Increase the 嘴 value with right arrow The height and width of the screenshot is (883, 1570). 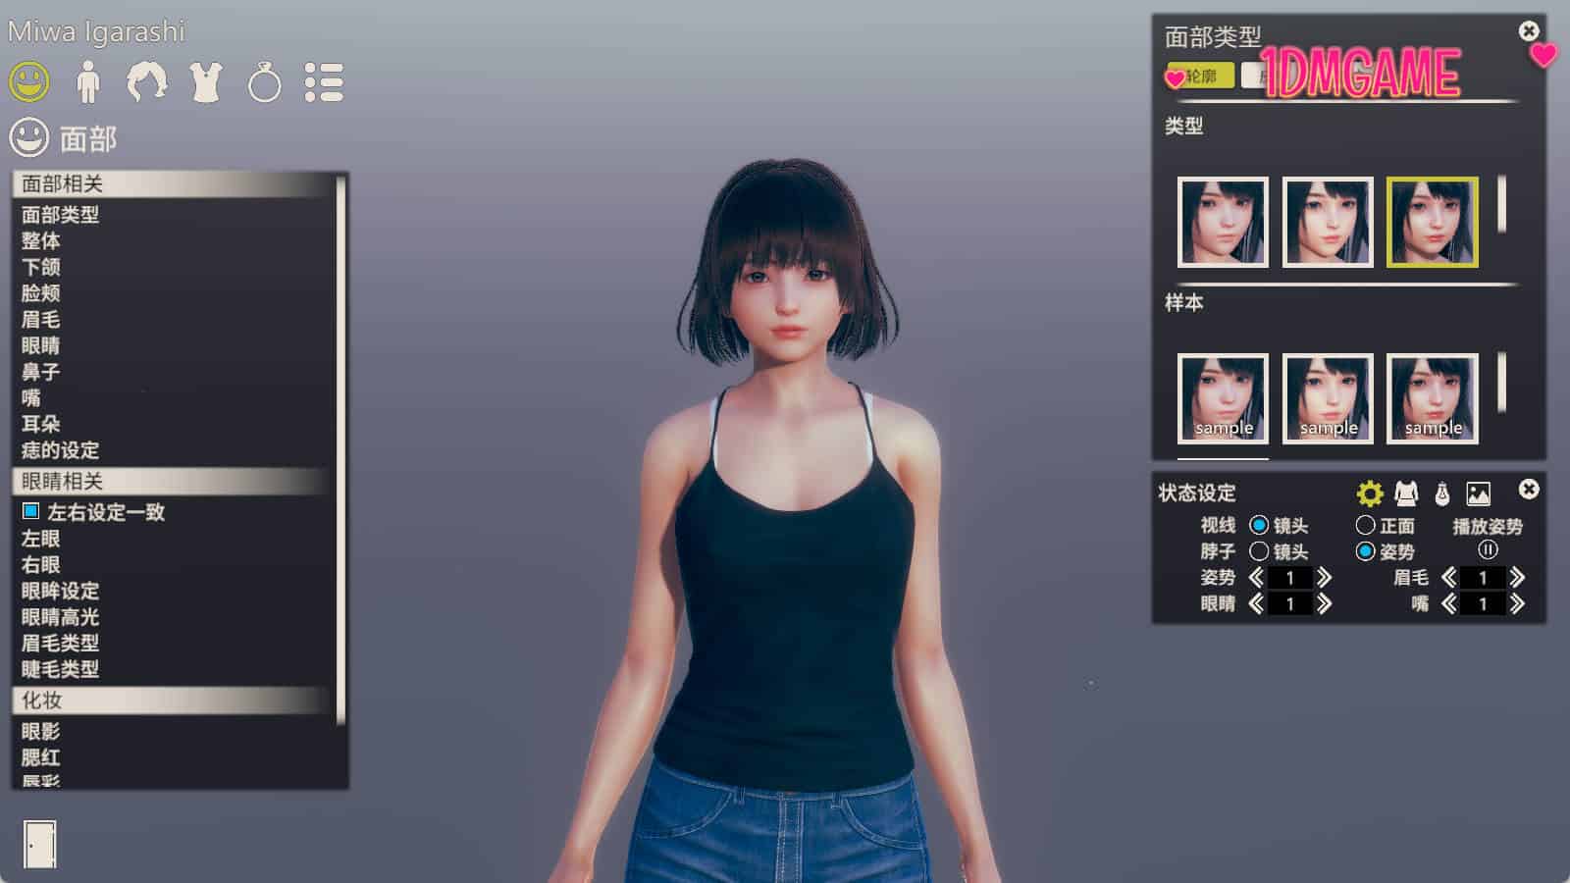[1517, 604]
